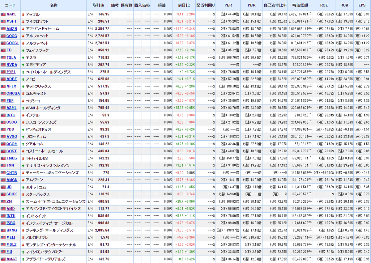Image resolution: width=371 pixels, height=263 pixels.
Task: Click the EPS column header
Action: (x=362, y=5)
